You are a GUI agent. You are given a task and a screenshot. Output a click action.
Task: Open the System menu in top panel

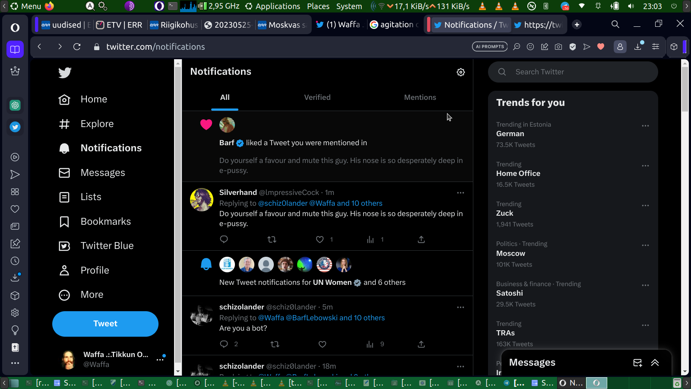pyautogui.click(x=349, y=6)
